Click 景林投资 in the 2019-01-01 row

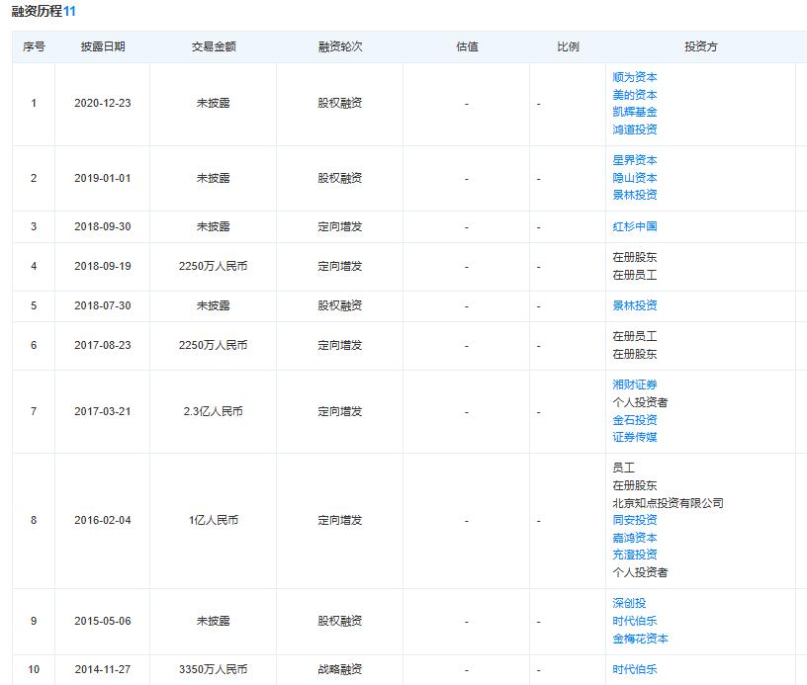pyautogui.click(x=635, y=195)
